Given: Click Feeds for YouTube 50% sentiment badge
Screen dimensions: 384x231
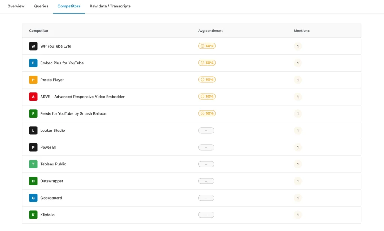Looking at the screenshot, I should pyautogui.click(x=207, y=113).
